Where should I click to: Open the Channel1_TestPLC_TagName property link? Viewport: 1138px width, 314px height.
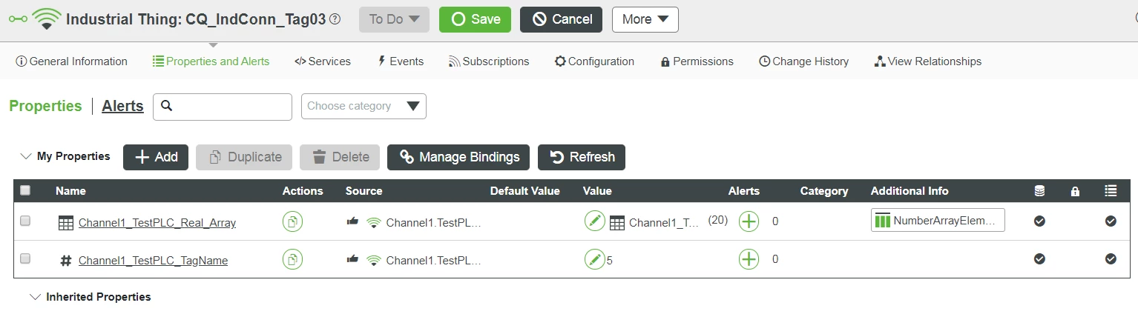click(x=153, y=260)
